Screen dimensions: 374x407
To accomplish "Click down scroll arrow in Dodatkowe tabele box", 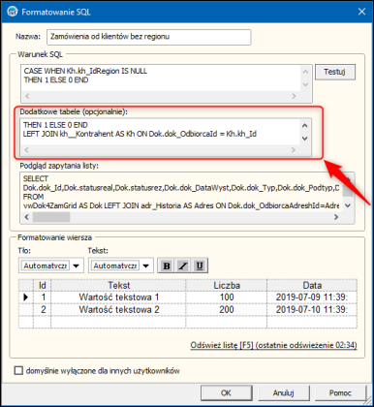I will point(304,139).
